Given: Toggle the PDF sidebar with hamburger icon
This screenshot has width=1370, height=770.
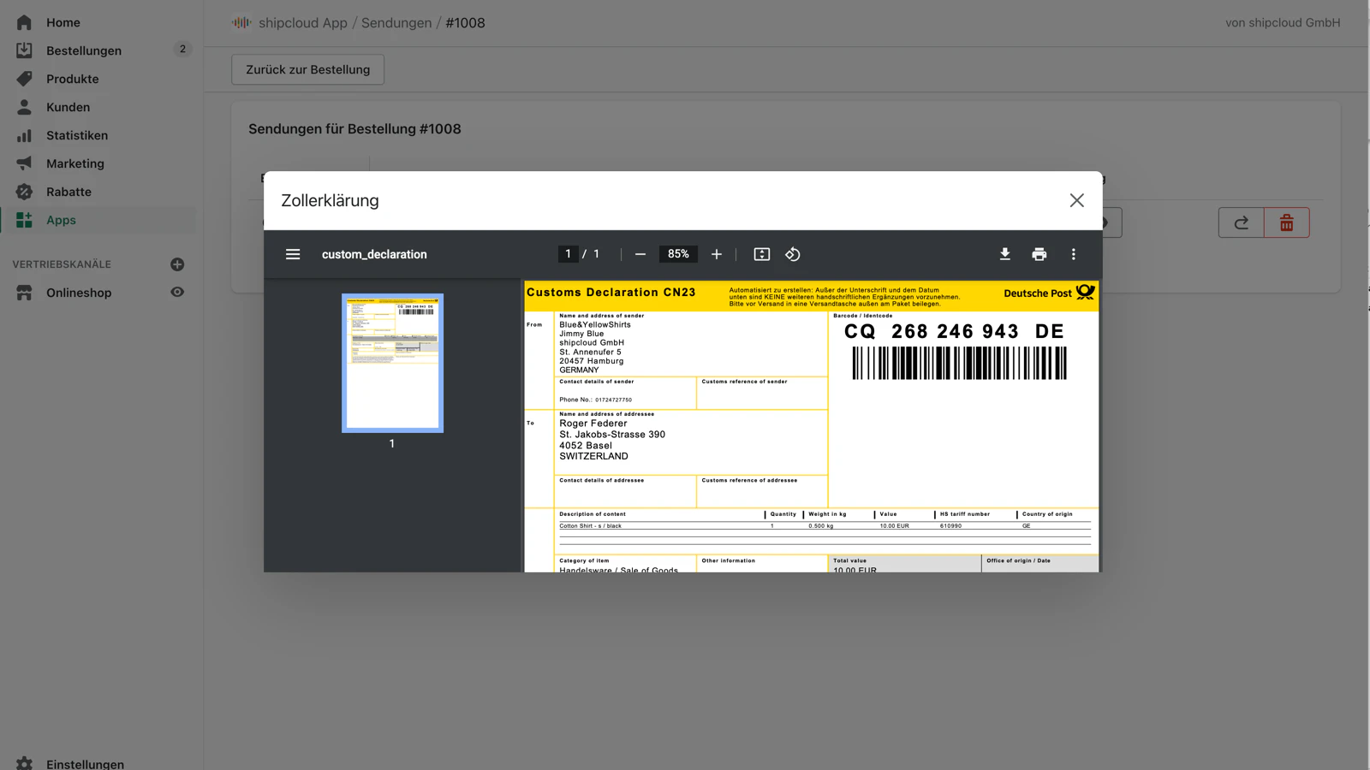Looking at the screenshot, I should coord(293,254).
